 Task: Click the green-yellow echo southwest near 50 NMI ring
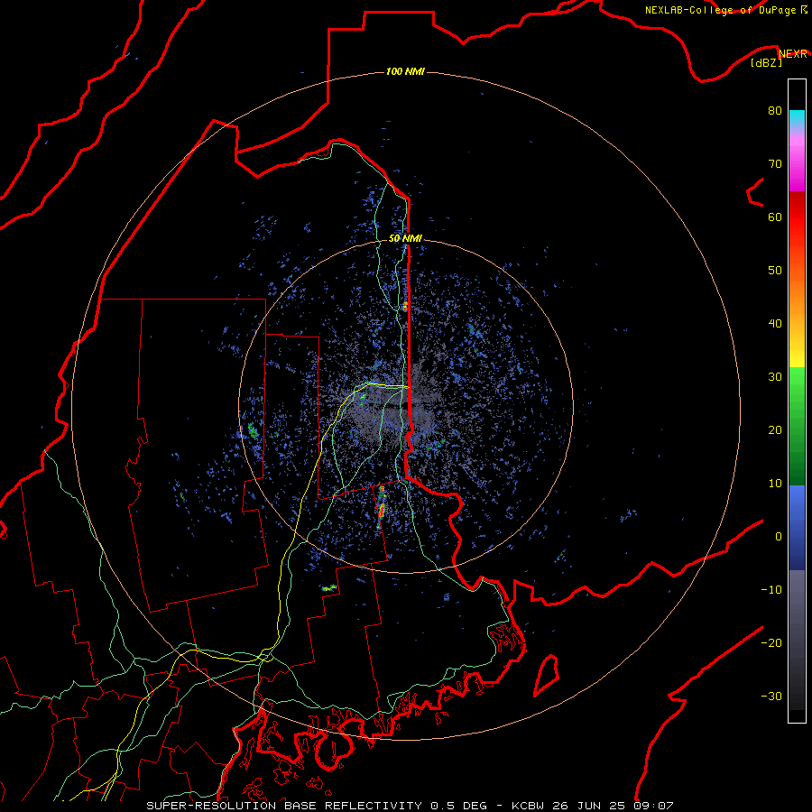[328, 587]
